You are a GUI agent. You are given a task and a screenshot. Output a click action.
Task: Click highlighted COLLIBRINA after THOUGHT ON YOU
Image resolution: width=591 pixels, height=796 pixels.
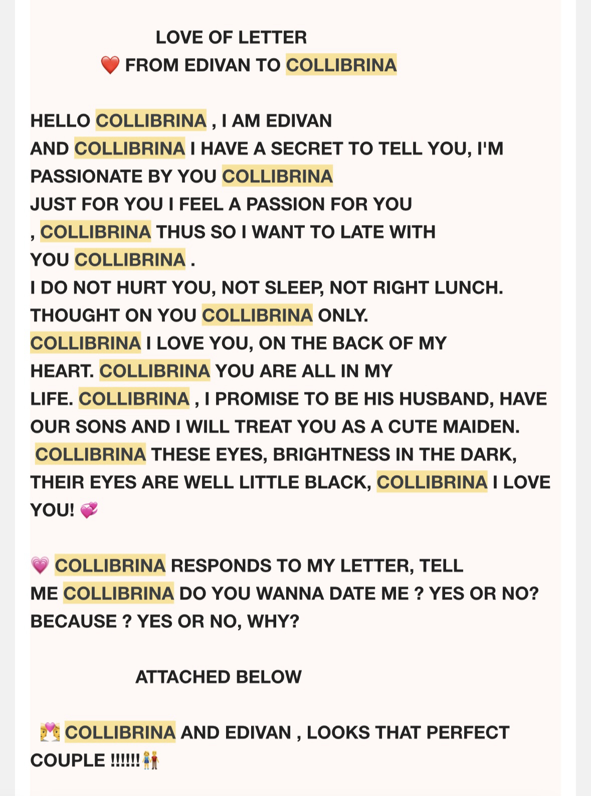coord(257,315)
